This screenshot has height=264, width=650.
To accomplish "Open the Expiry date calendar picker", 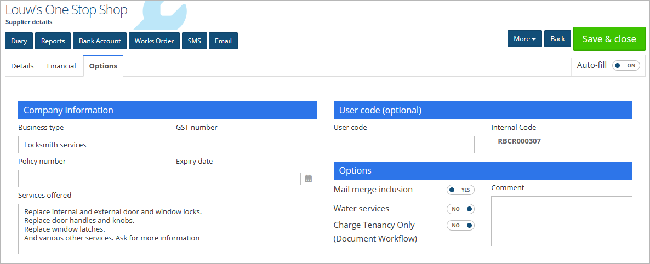I will 309,179.
